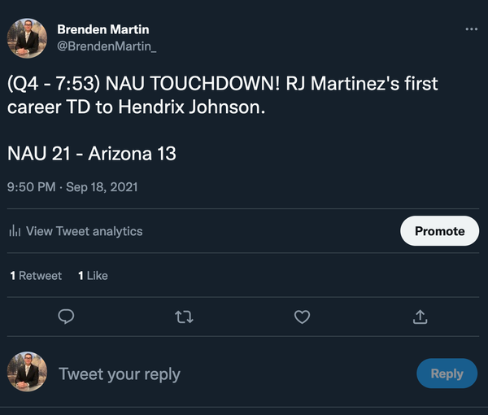Click the Brenden Martin display name
The width and height of the screenshot is (488, 415).
tap(103, 30)
